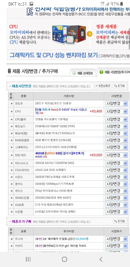Switch to 제품 상세정보 tab
Viewport: 130px width, 267px height.
coord(83,73)
